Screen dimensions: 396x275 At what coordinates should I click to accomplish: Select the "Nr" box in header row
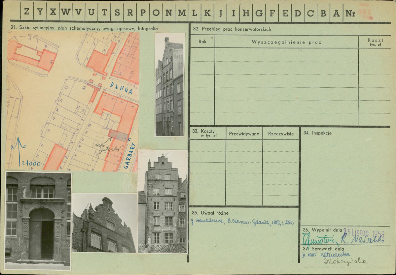pyautogui.click(x=350, y=13)
